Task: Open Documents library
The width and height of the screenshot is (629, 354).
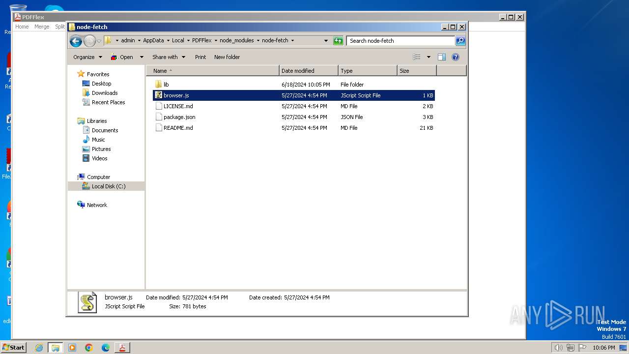Action: tap(105, 130)
